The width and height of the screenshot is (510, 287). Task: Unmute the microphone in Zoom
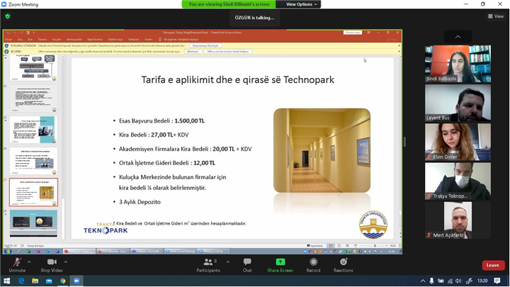pyautogui.click(x=17, y=265)
